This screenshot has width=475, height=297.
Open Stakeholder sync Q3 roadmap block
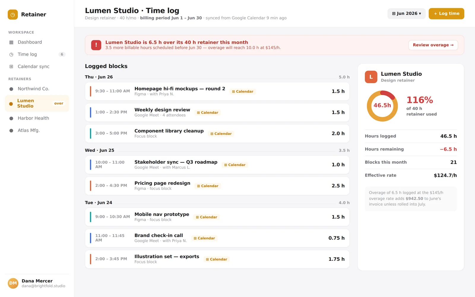point(217,165)
